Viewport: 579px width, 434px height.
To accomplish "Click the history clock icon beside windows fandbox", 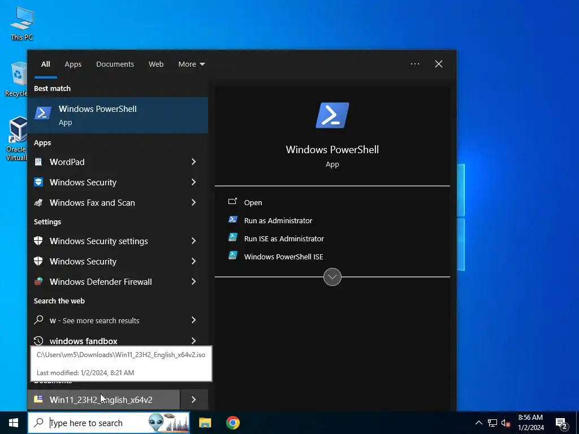I will (38, 340).
